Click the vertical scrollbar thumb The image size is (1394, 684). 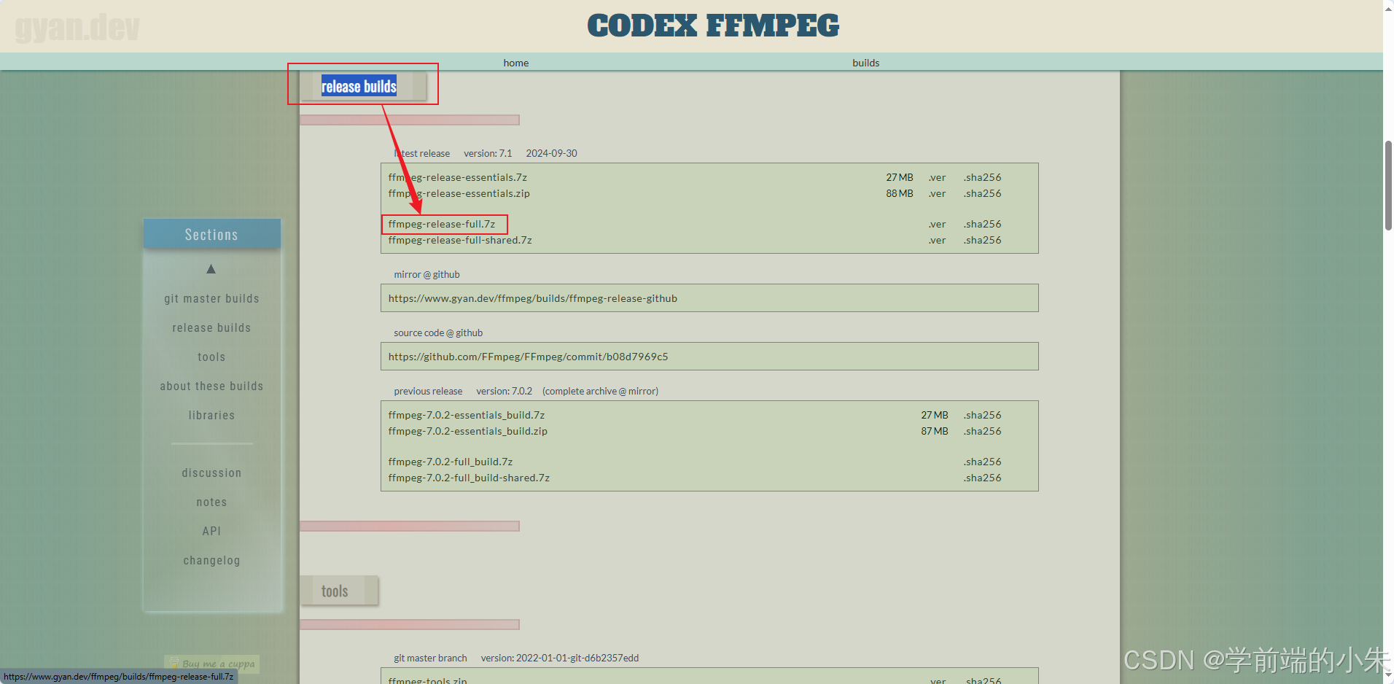(1388, 185)
